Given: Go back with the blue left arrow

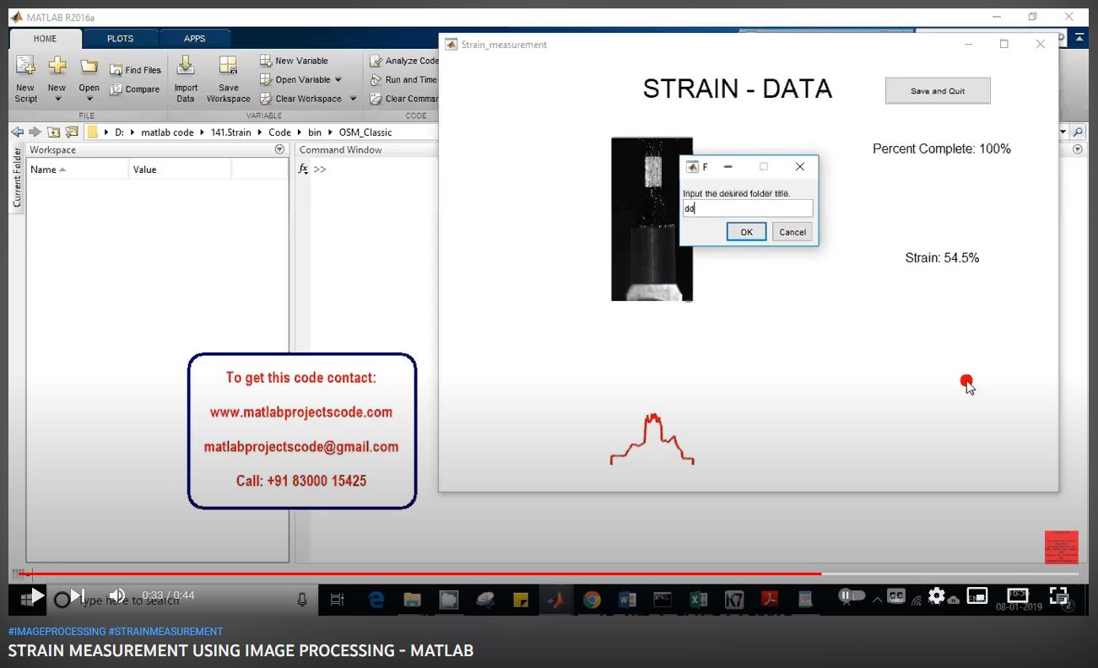Looking at the screenshot, I should [x=18, y=132].
